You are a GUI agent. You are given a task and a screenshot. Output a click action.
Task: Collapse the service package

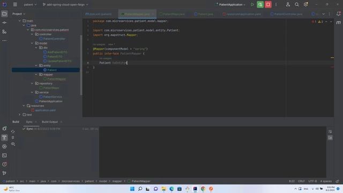point(32,92)
